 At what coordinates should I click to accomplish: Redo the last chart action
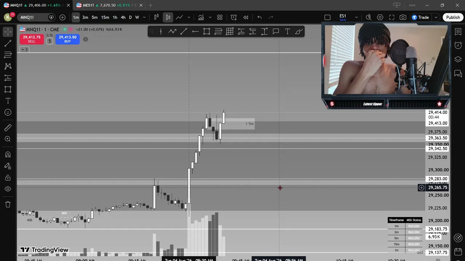(x=271, y=17)
